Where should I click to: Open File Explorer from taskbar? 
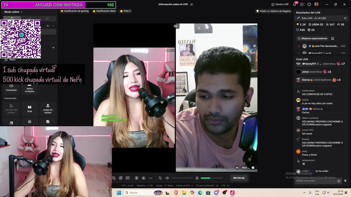[x=184, y=193]
